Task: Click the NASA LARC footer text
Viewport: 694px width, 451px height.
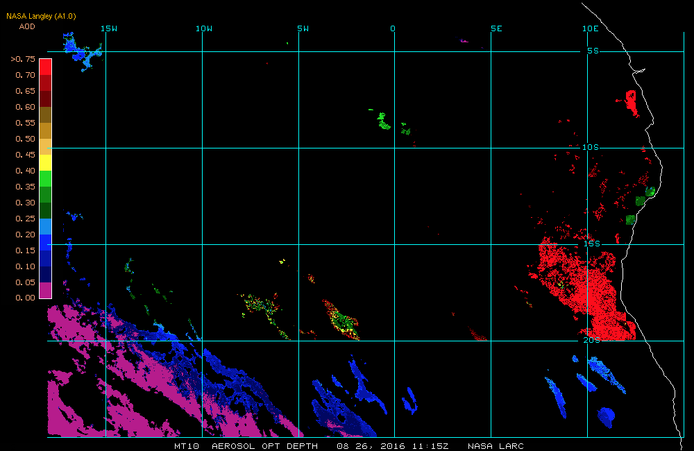Action: click(x=496, y=446)
